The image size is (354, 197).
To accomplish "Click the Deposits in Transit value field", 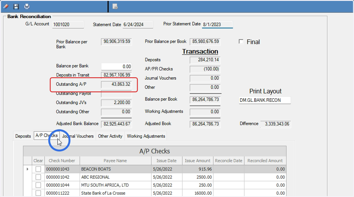I will coord(116,75).
